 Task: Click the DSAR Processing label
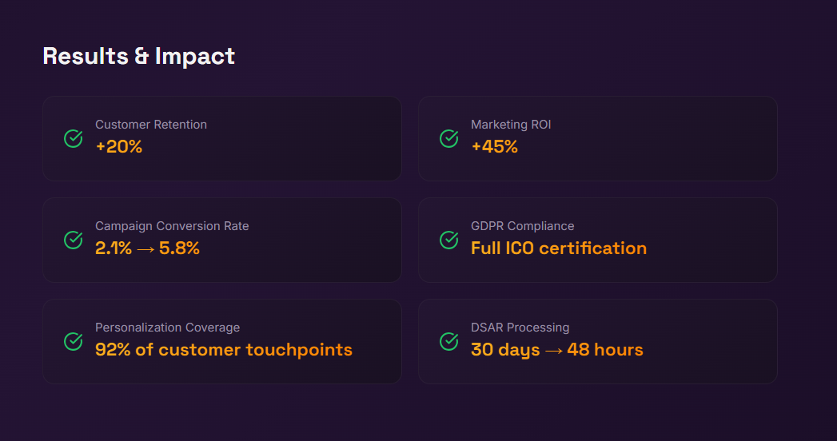tap(520, 328)
